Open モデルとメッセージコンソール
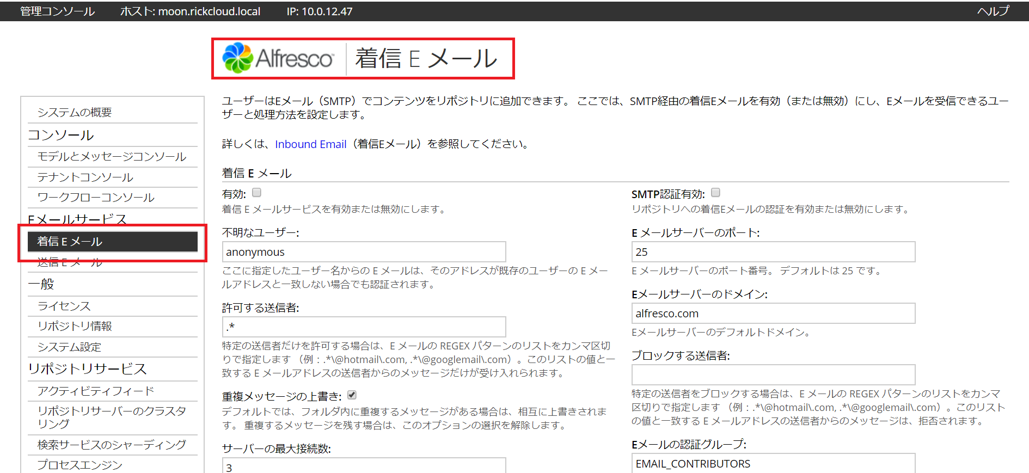Screen dimensions: 1029x473 113,157
